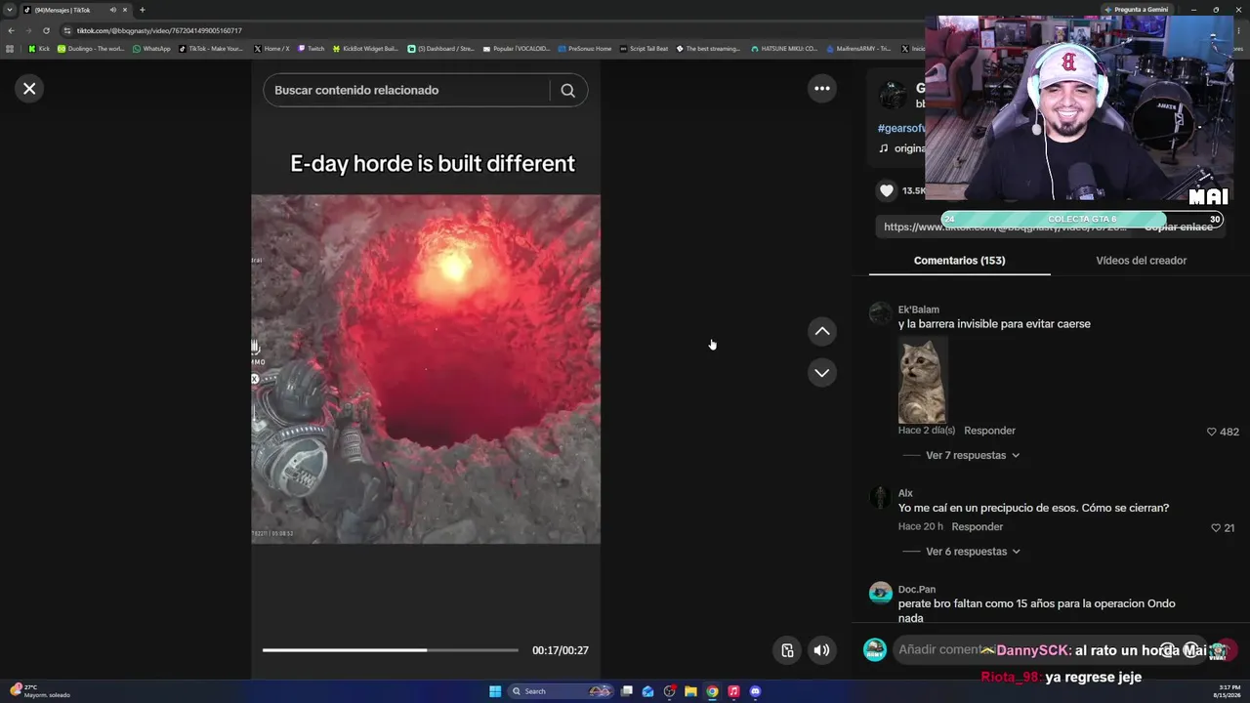This screenshot has width=1250, height=703.
Task: Open the three-dot more options menu
Action: point(822,89)
